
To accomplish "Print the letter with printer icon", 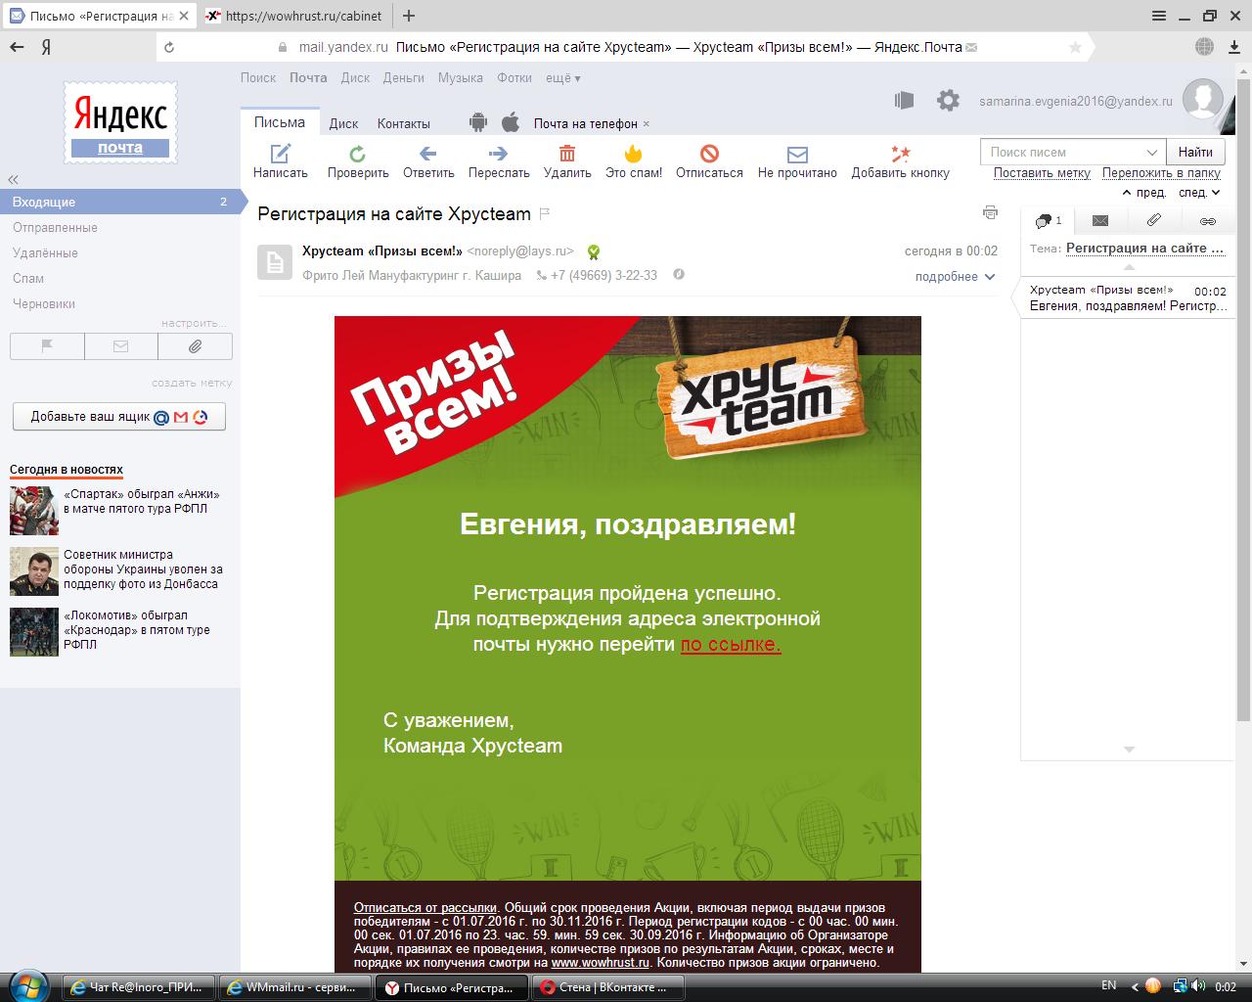I will [990, 213].
